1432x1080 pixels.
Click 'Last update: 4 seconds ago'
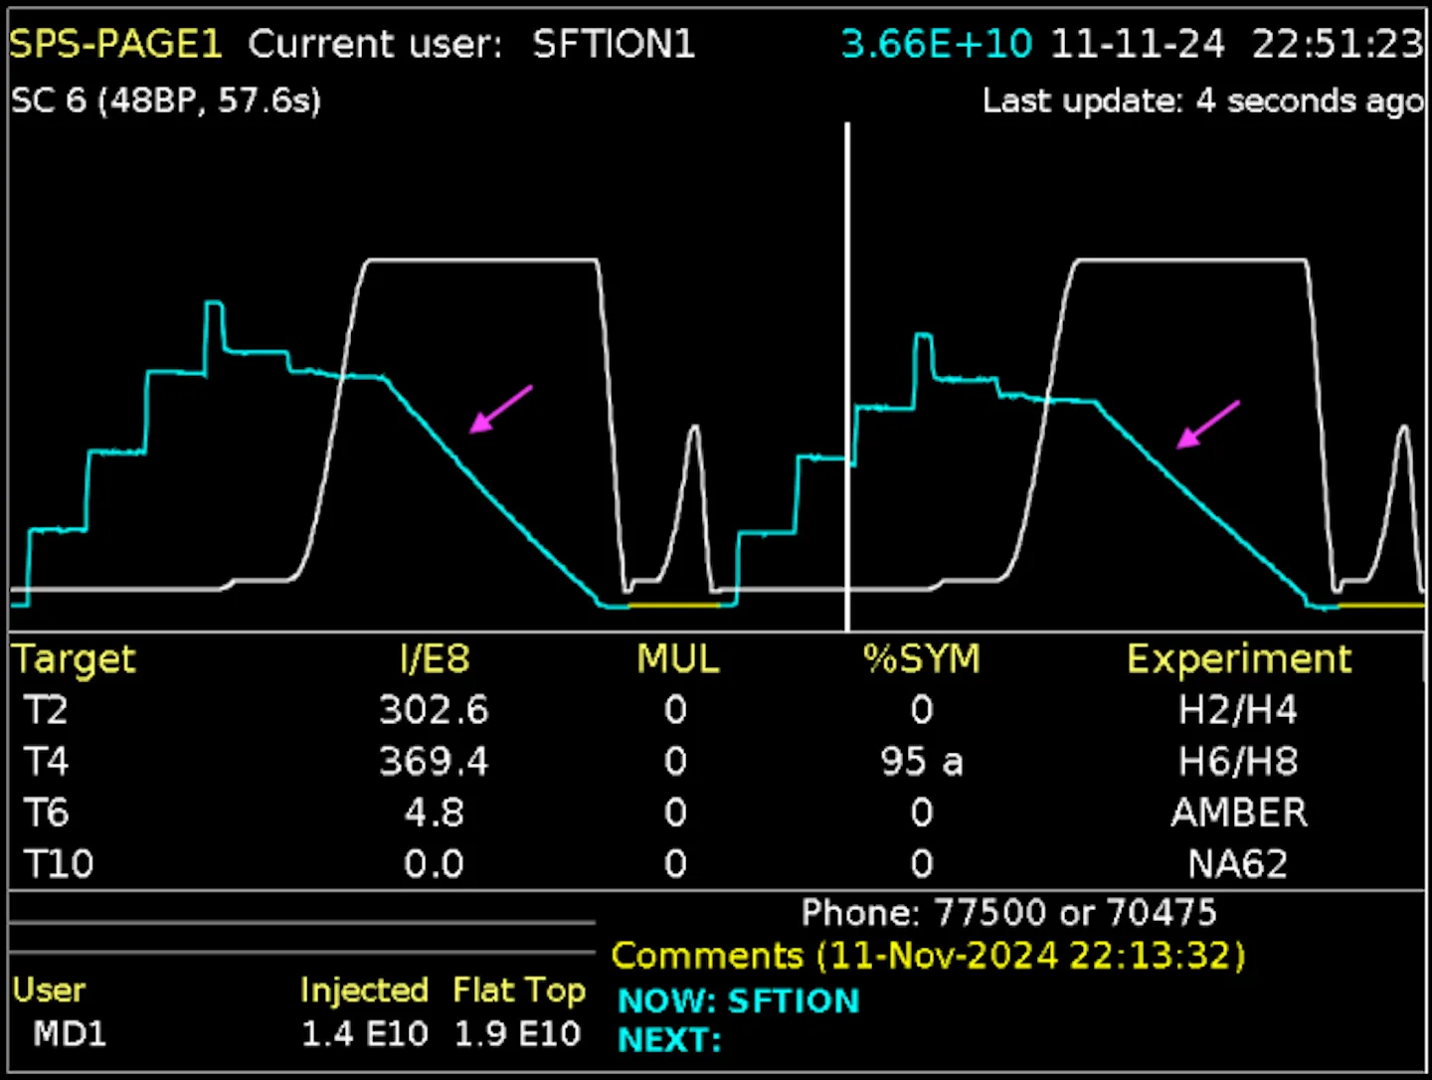1203,100
